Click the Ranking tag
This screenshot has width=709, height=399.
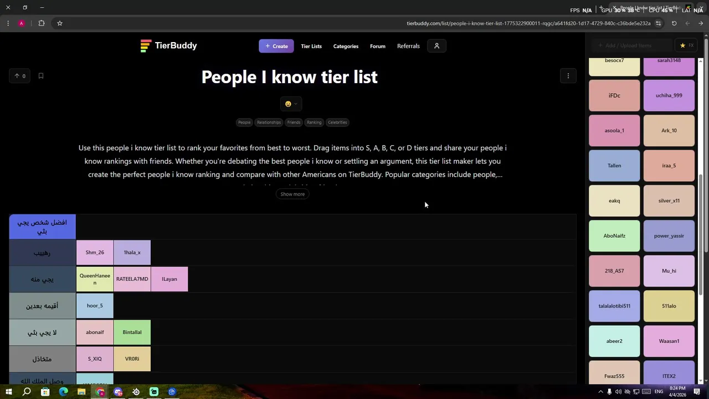(314, 122)
